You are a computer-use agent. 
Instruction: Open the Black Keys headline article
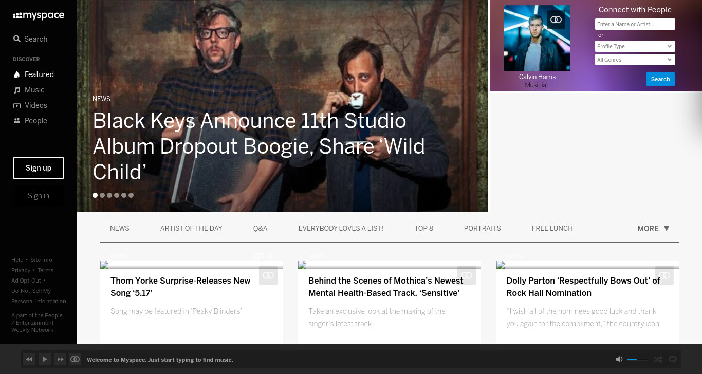point(259,146)
